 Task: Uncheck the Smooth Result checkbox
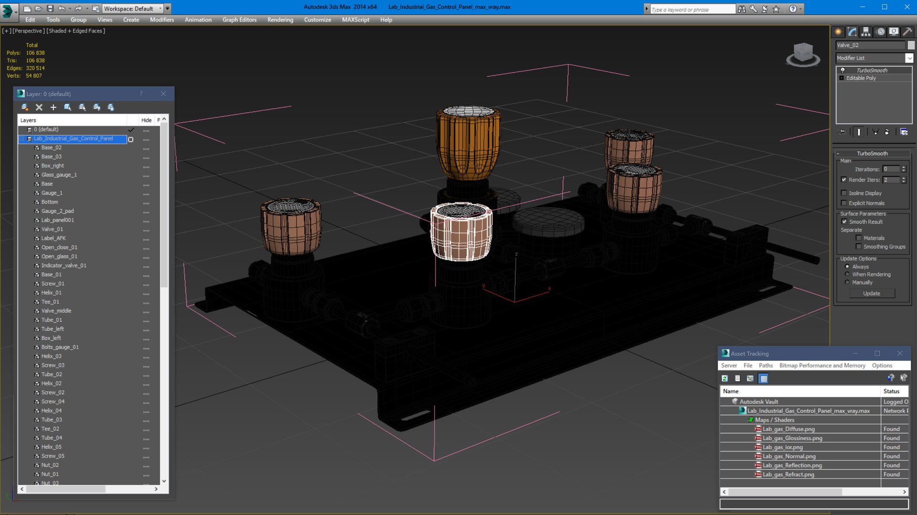(844, 222)
